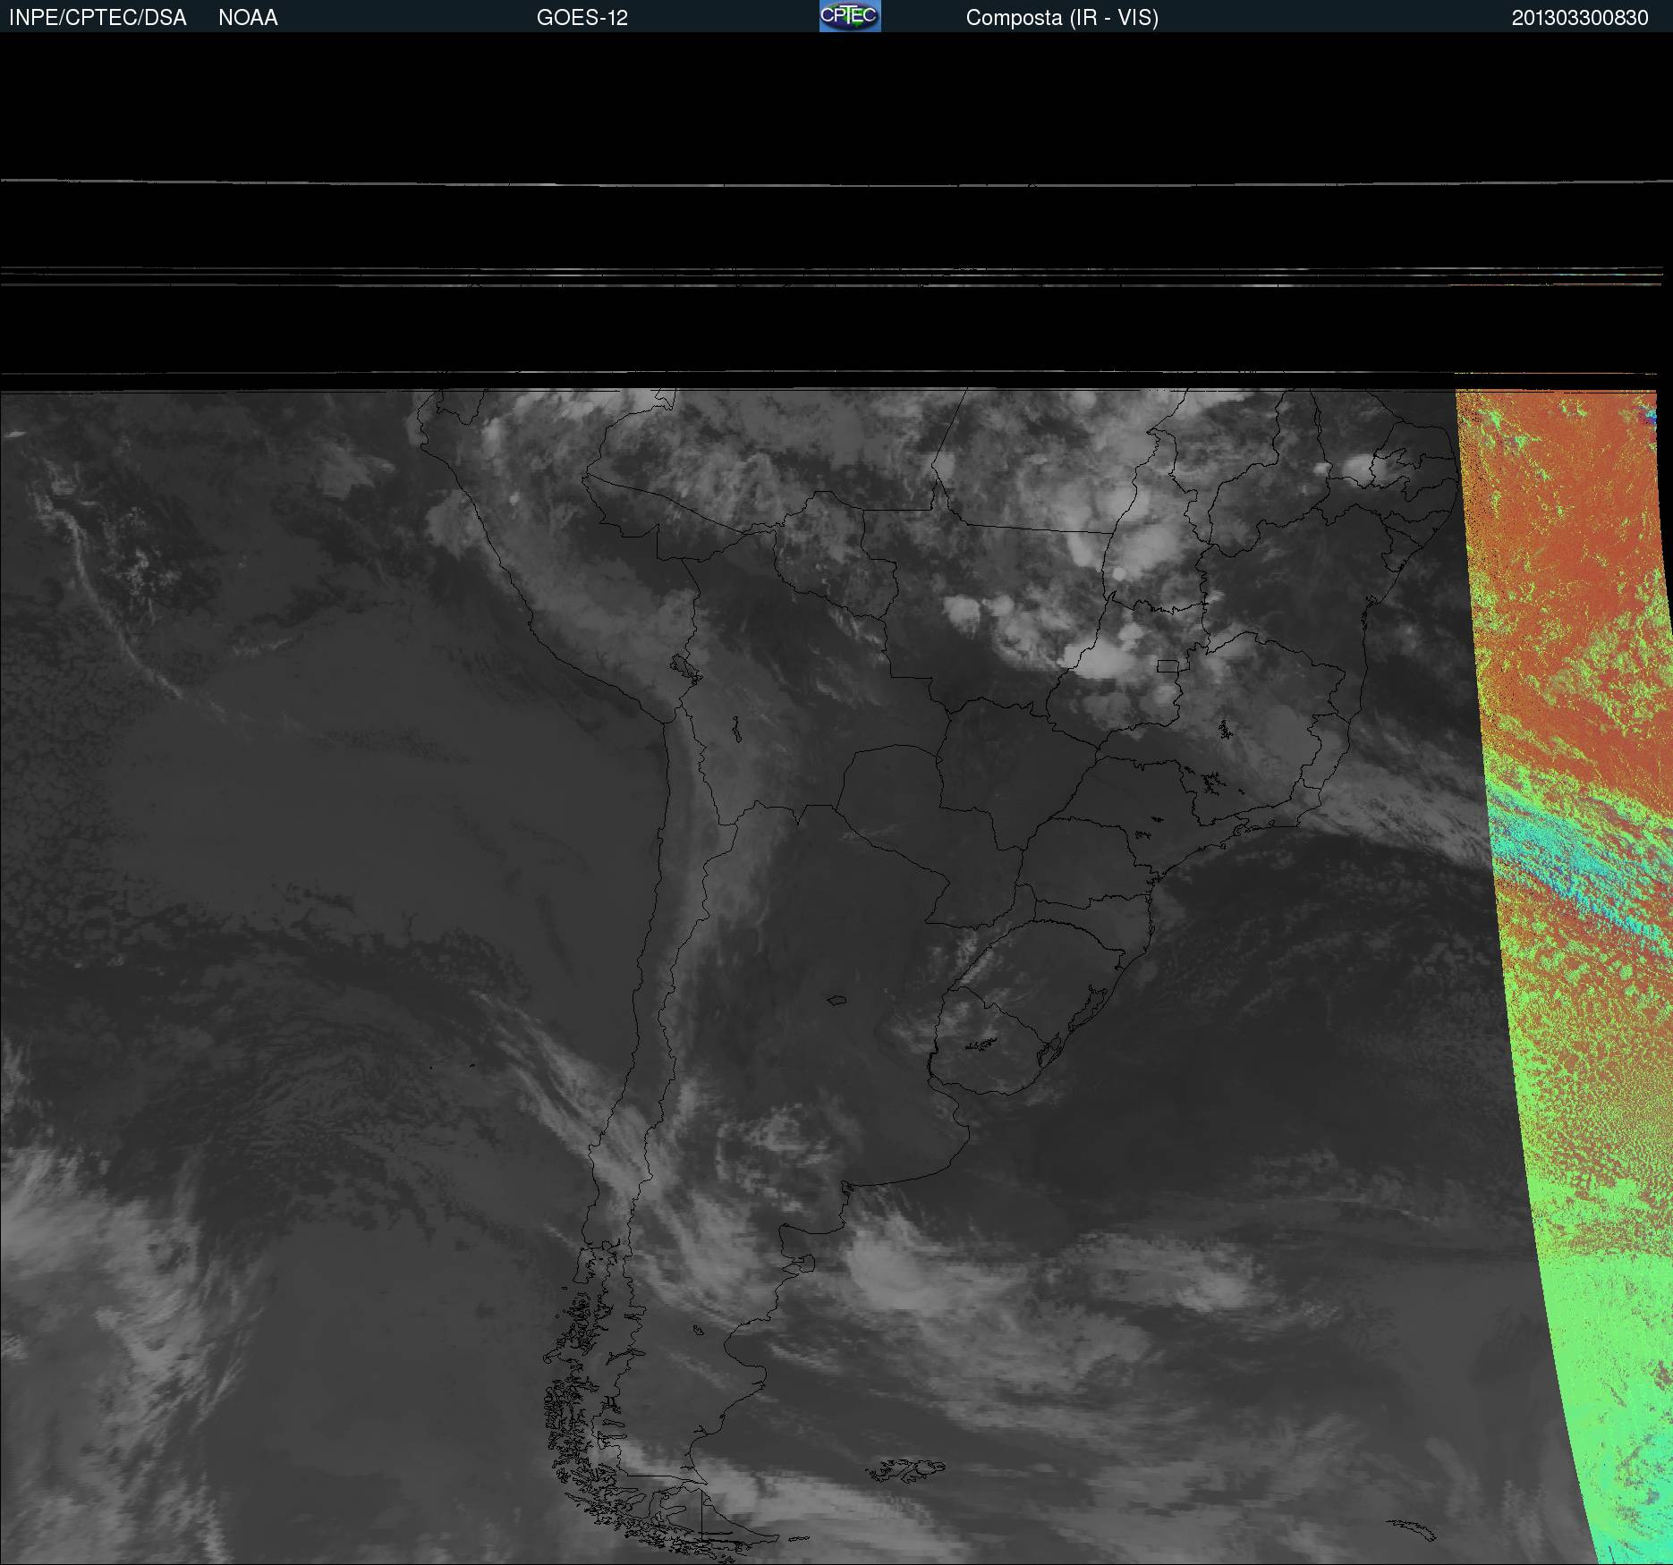Click the Composta (IR - VIS) title
The image size is (1673, 1565).
point(1062,18)
